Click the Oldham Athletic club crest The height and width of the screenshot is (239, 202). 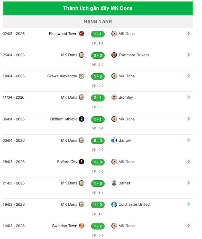[x=82, y=119]
